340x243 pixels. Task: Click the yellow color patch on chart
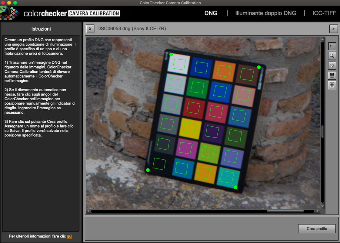coord(190,128)
